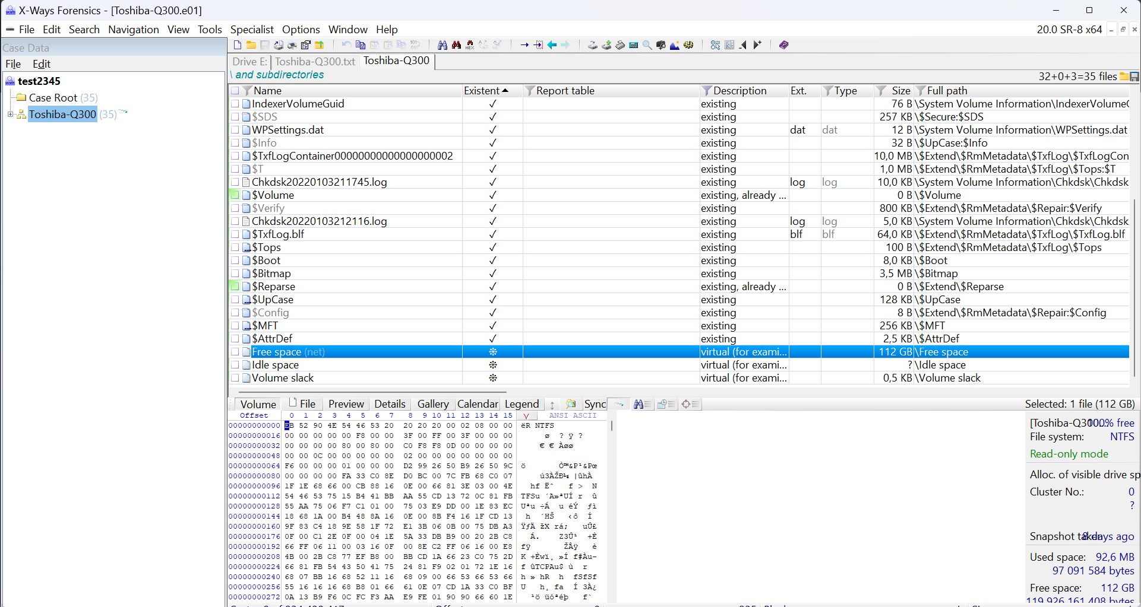
Task: Open the blue binoculars search icon
Action: tap(443, 45)
